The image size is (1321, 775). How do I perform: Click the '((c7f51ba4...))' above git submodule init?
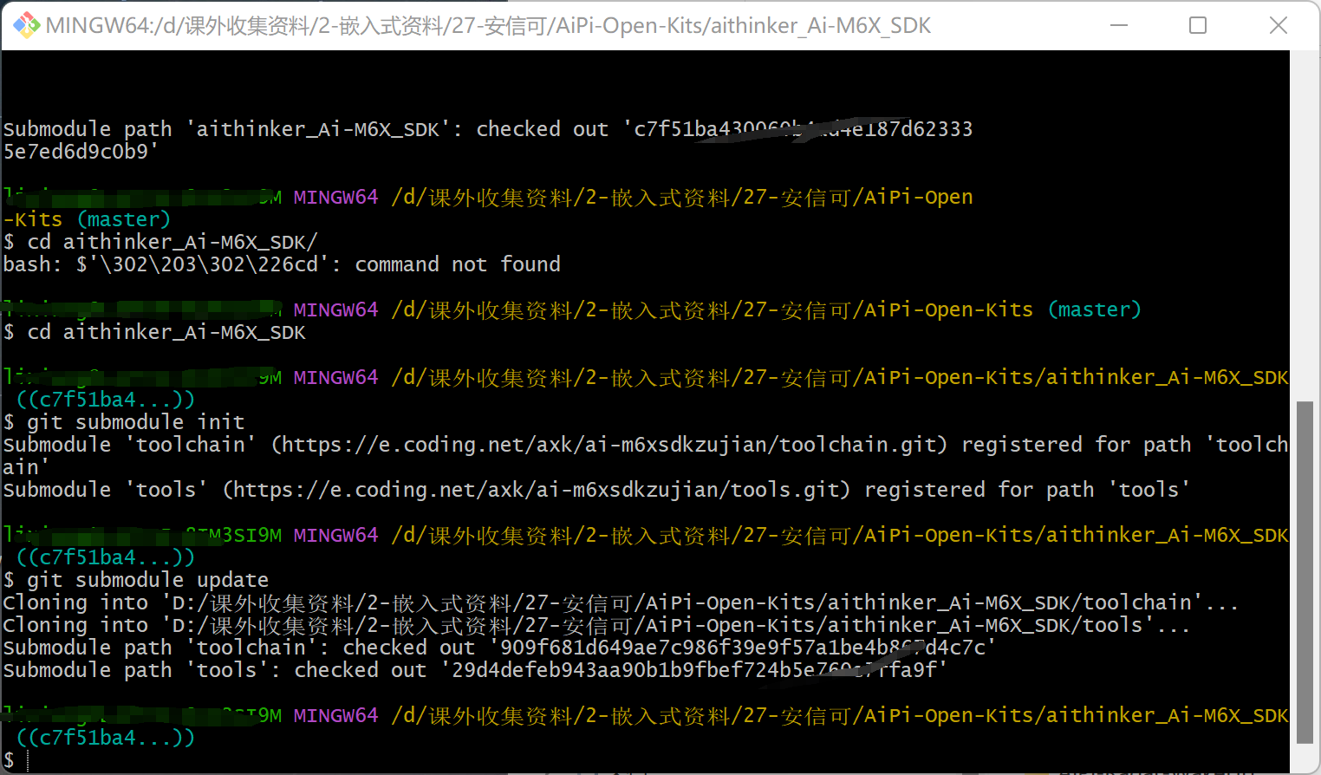tap(106, 400)
